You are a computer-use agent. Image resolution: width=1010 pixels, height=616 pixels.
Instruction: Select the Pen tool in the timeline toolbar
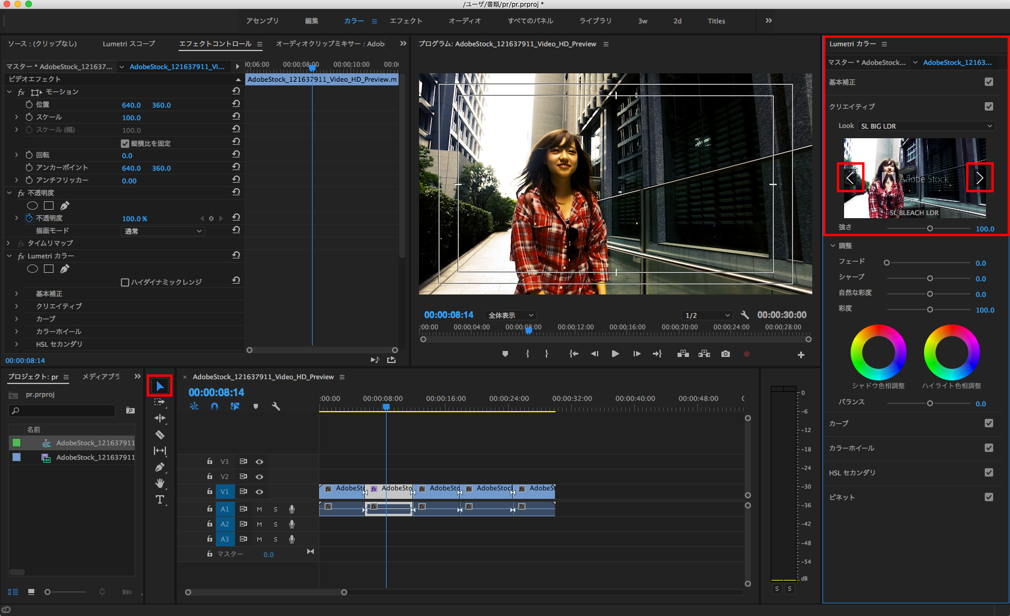click(159, 467)
